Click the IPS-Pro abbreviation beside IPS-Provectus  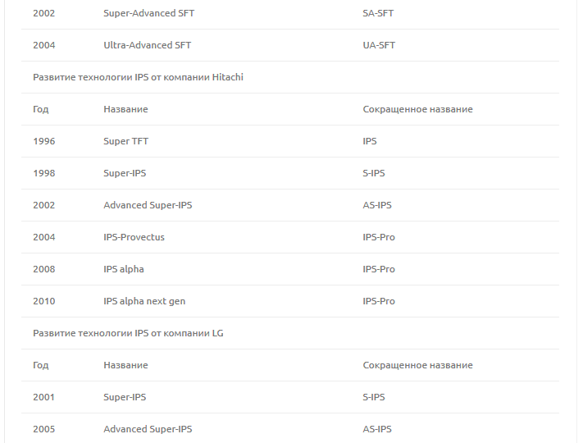(x=379, y=238)
